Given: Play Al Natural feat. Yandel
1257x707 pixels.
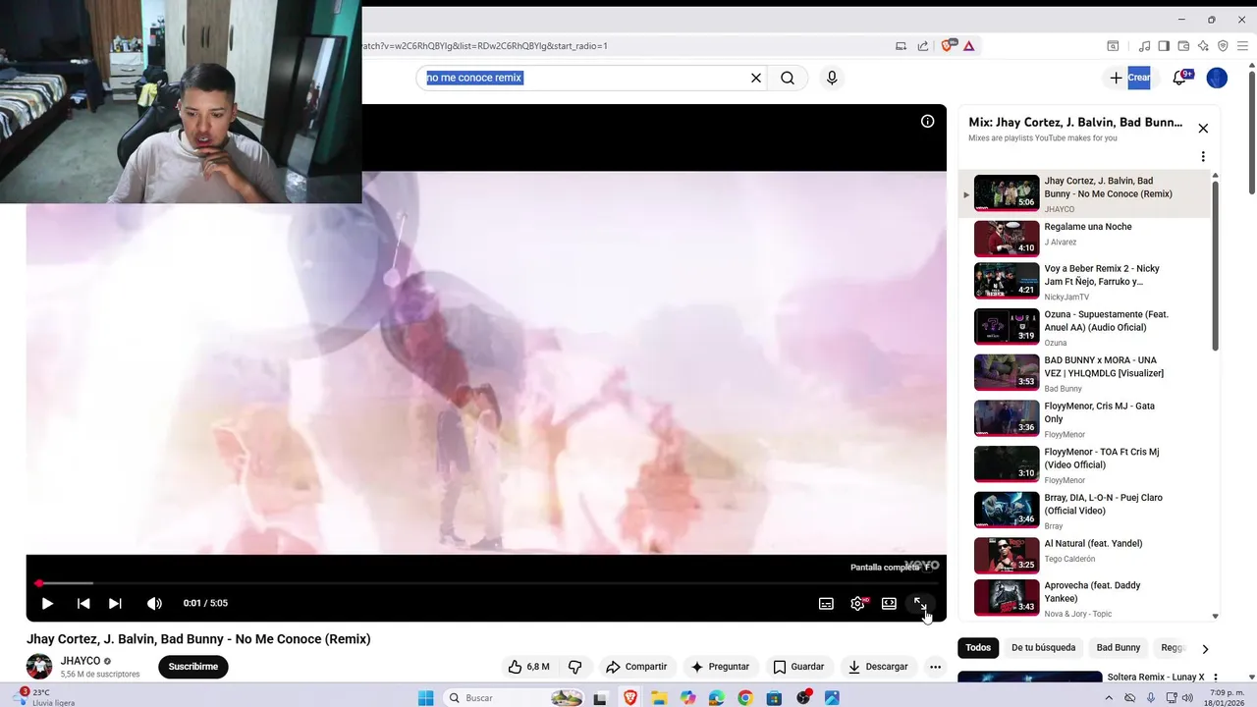Looking at the screenshot, I should tap(1084, 556).
